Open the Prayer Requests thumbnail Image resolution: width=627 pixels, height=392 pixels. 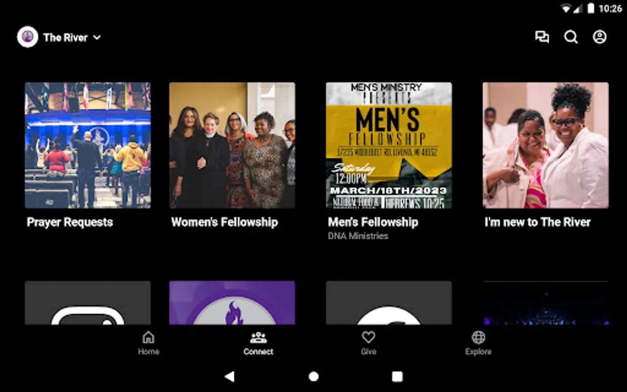tap(88, 145)
